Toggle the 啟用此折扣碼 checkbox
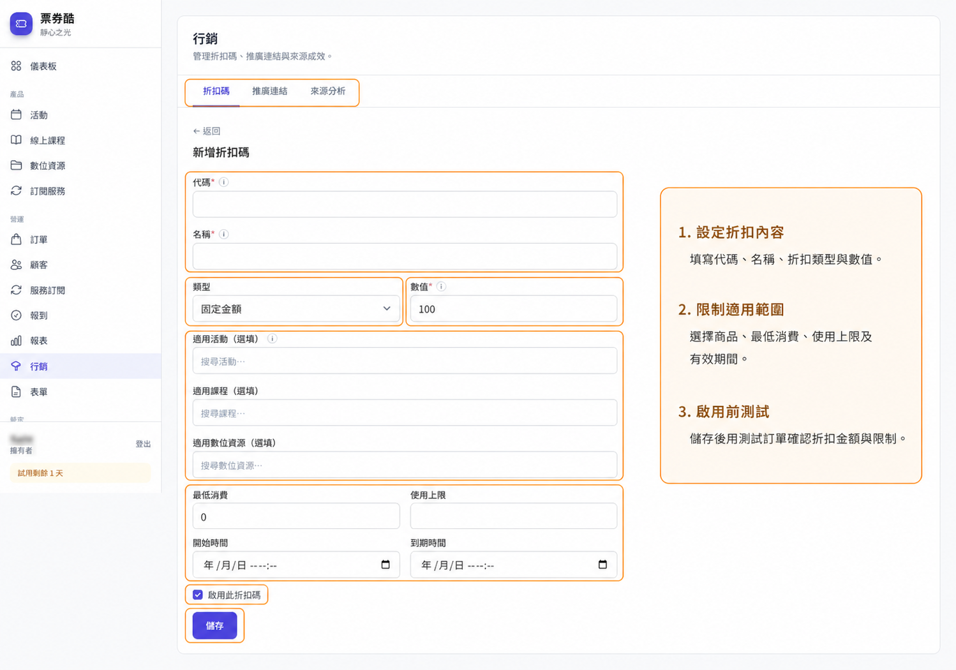The height and width of the screenshot is (670, 956). click(x=198, y=595)
